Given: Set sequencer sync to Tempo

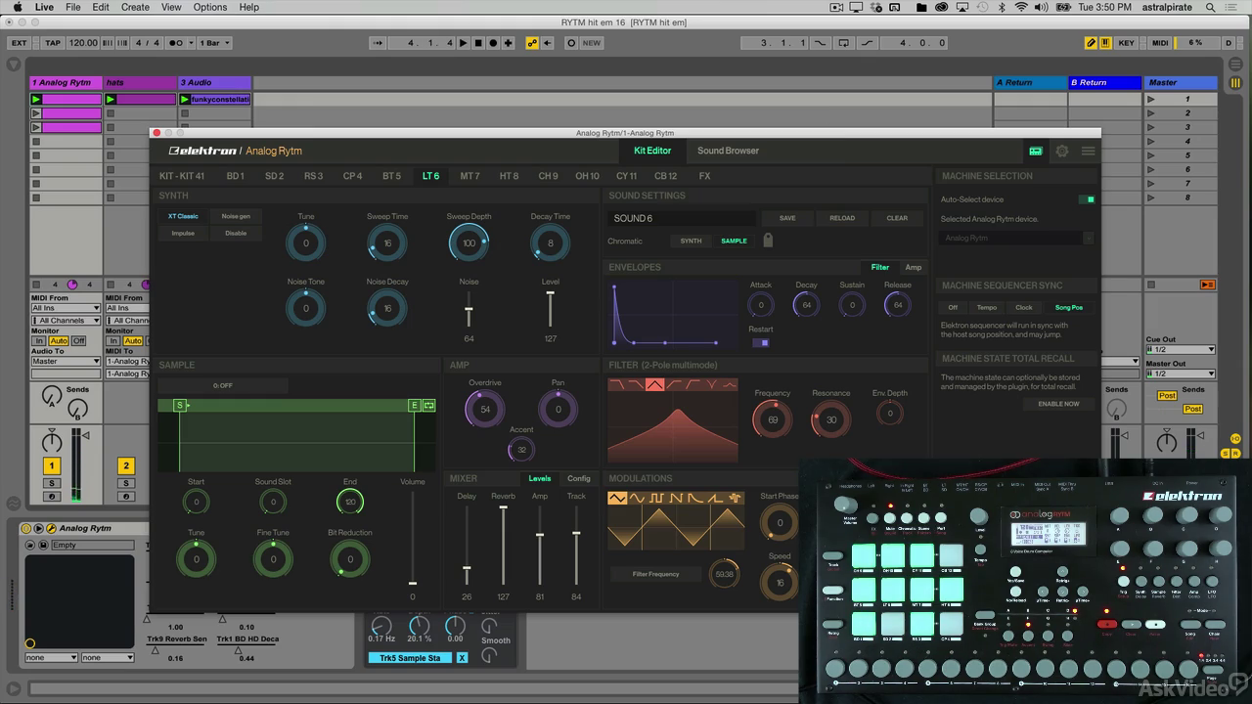Looking at the screenshot, I should 987,308.
